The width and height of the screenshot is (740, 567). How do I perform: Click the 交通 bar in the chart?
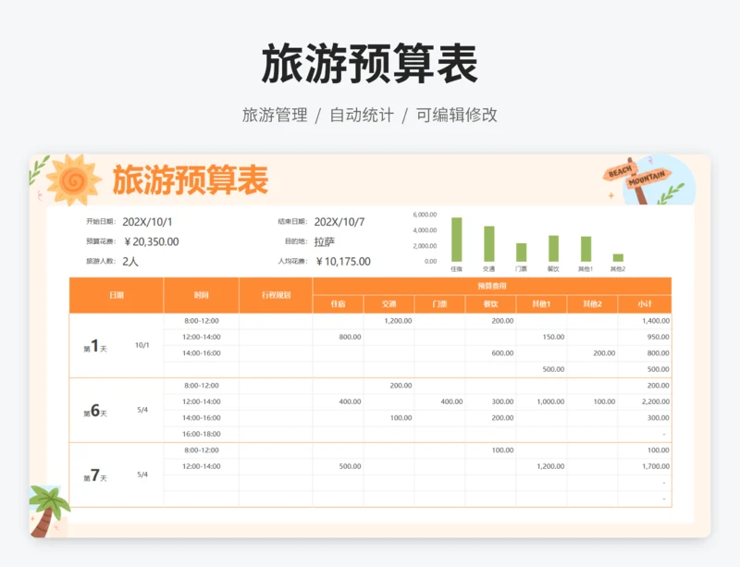tap(489, 243)
